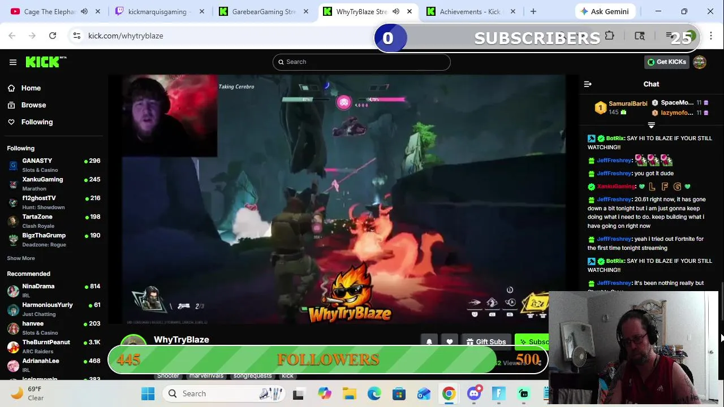Click the KICK logo
Viewport: 724px width, 407px height.
coord(45,62)
